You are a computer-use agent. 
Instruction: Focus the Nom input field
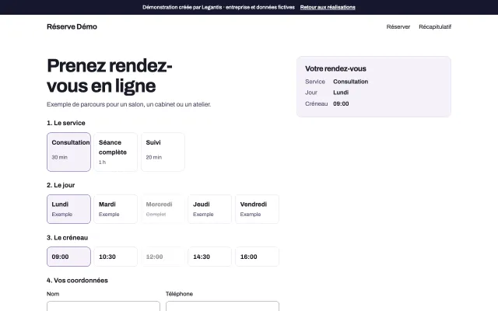pos(103,306)
